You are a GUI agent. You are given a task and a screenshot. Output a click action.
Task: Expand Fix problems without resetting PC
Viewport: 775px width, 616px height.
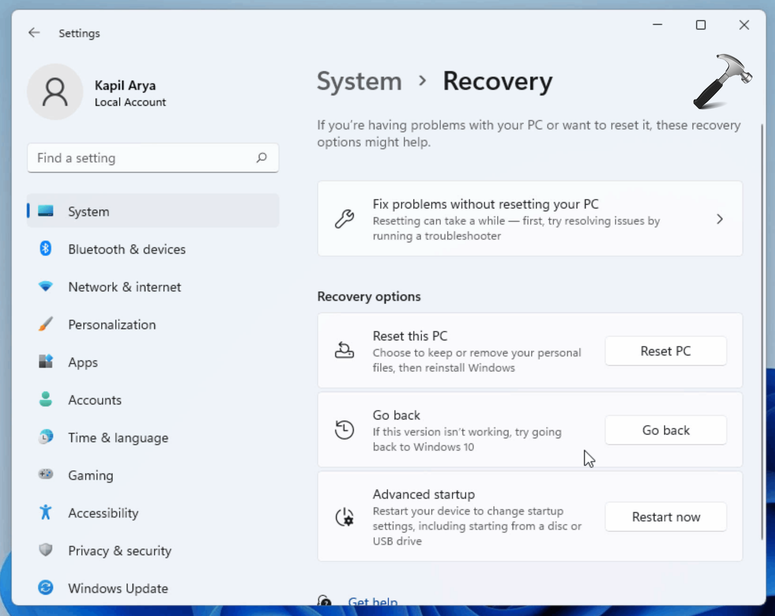point(720,218)
